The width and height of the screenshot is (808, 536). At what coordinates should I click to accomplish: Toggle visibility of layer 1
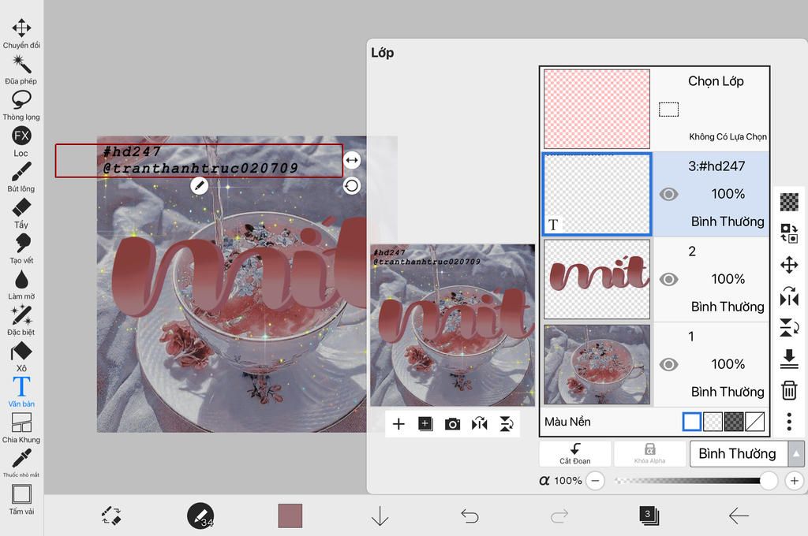(x=668, y=364)
